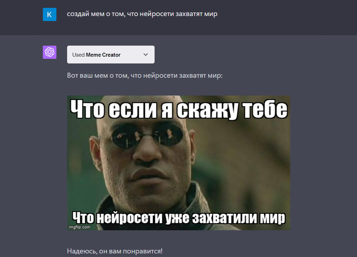Click the blue K user avatar
The image size is (357, 257).
click(50, 14)
